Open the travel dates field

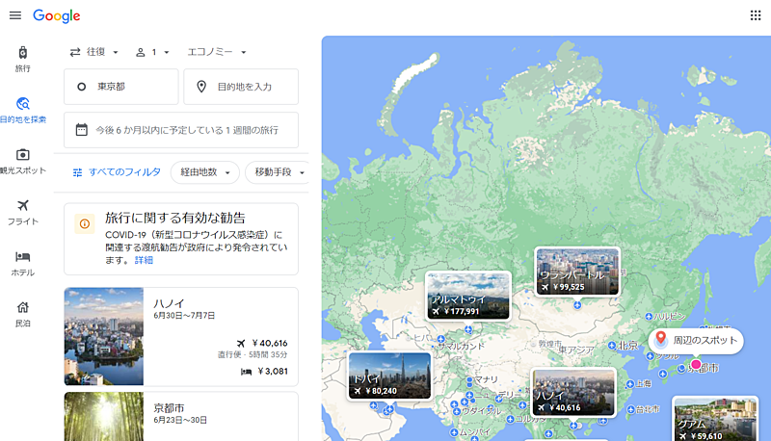click(181, 130)
